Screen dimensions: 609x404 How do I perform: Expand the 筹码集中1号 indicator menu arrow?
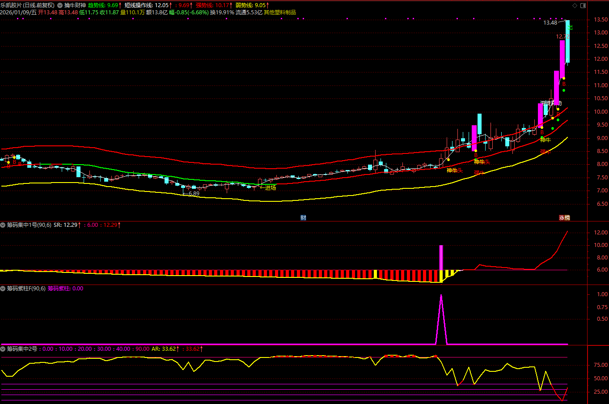[3, 225]
